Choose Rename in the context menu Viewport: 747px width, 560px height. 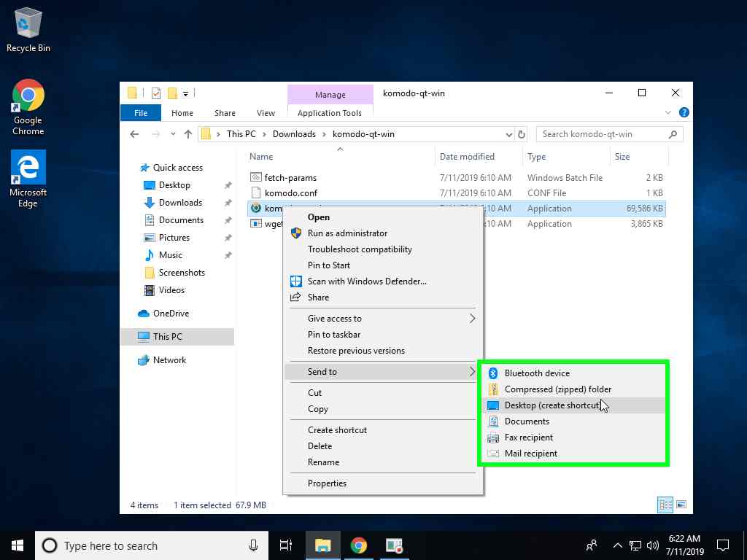click(383, 462)
